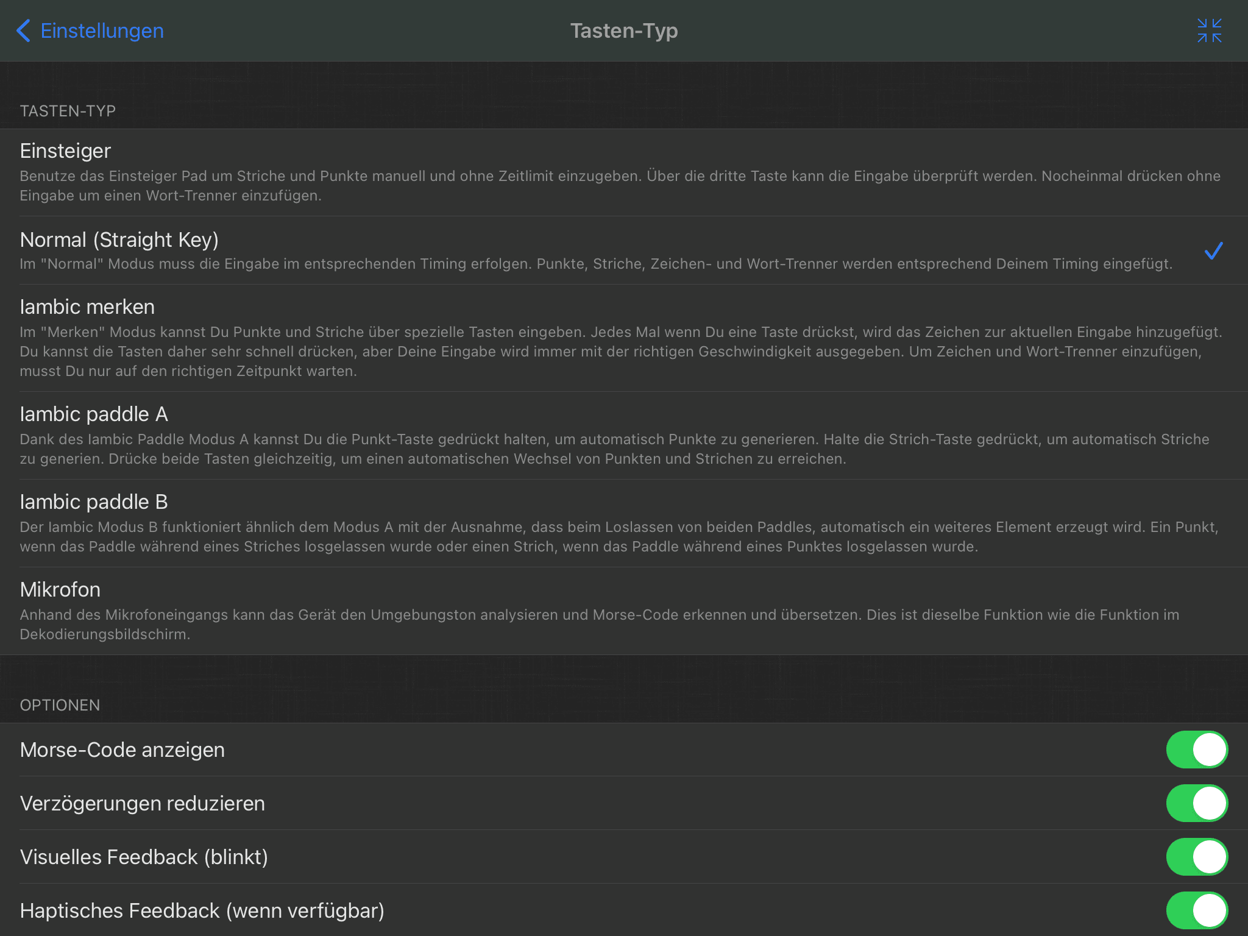Viewport: 1248px width, 936px height.
Task: Choose Normal (Straight Key) option
Action: point(624,250)
